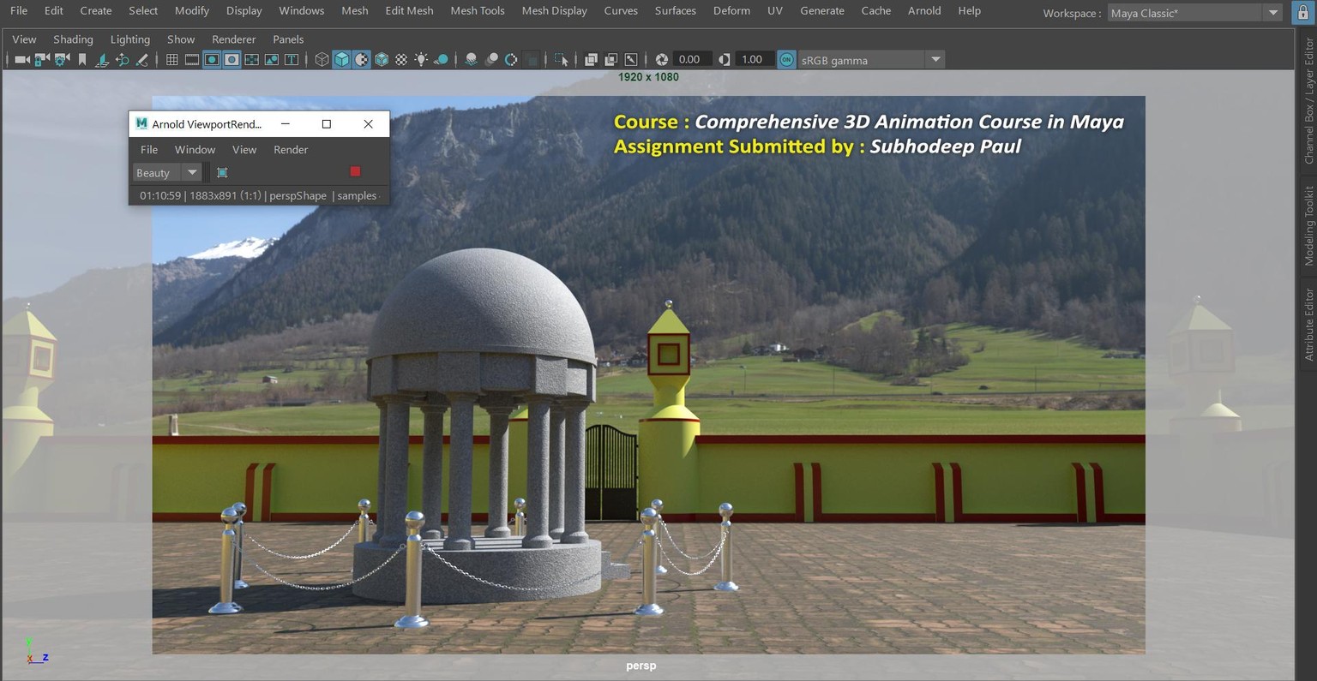Click the gamma value field 1.00
Viewport: 1317px width, 681px height.
coord(753,59)
